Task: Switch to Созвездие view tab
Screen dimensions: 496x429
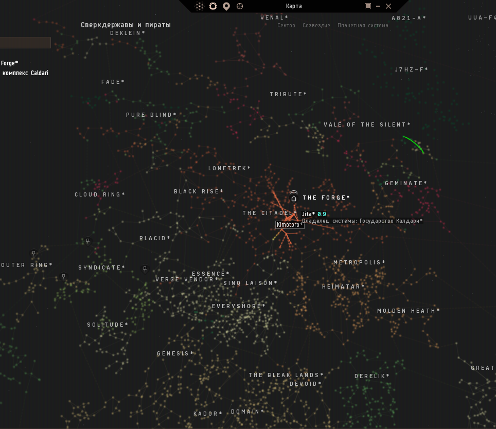Action: (x=316, y=26)
